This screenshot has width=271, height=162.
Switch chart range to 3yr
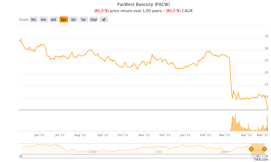click(x=73, y=20)
